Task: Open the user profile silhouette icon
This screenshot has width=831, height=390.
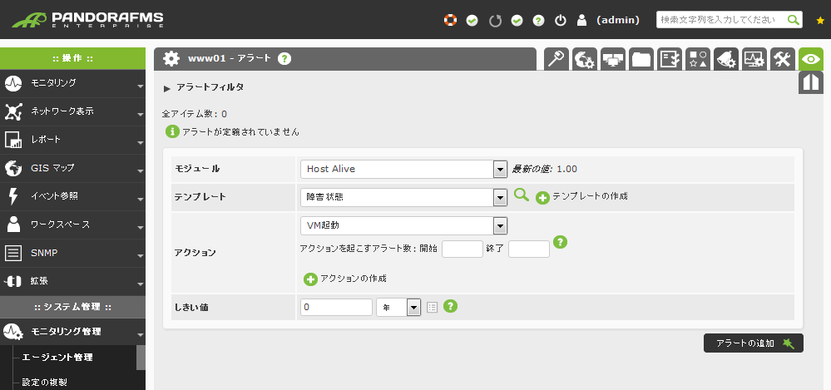Action: pos(581,20)
